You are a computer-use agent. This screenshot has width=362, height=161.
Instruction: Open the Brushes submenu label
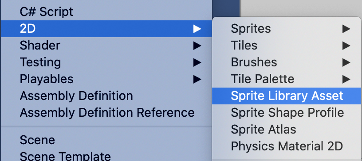[254, 62]
